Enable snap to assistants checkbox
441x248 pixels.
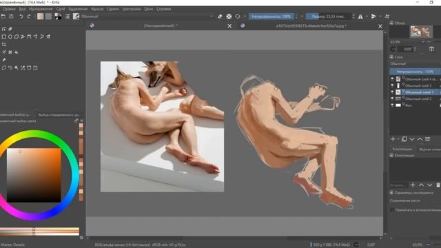click(392, 210)
